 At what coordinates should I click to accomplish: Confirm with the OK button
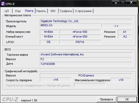pyautogui.click(x=127, y=99)
